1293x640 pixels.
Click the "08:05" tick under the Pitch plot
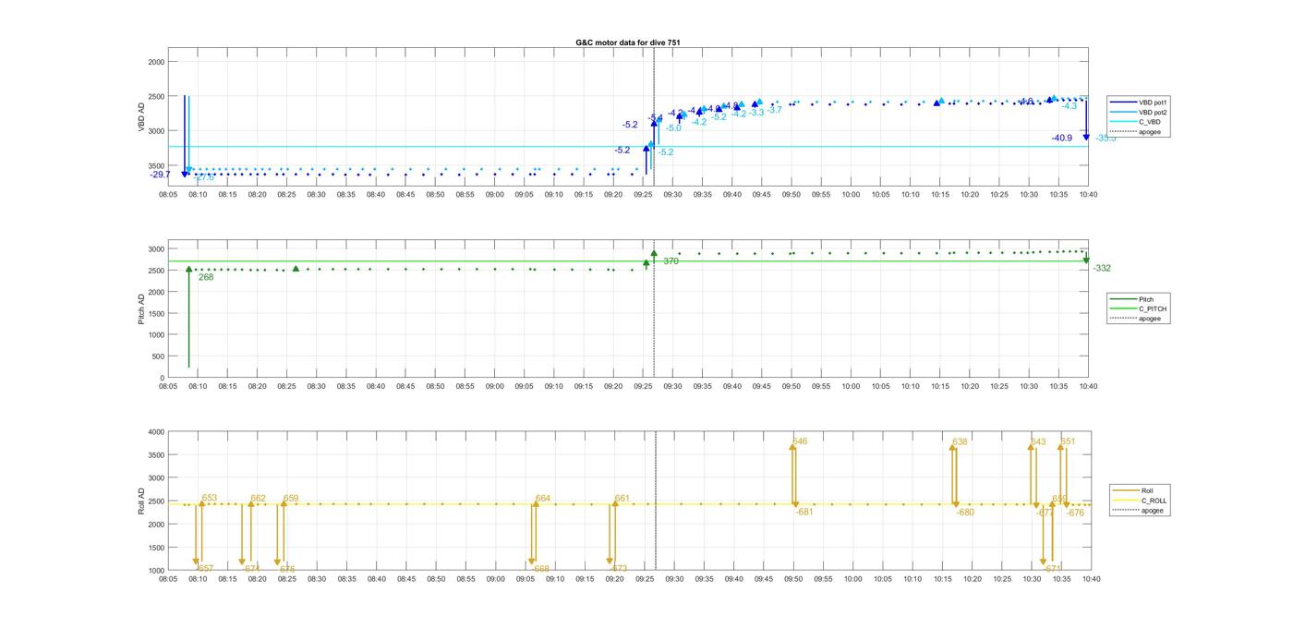pos(168,387)
